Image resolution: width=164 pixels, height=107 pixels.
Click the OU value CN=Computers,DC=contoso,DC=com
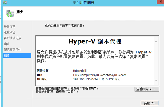click(x=100, y=75)
